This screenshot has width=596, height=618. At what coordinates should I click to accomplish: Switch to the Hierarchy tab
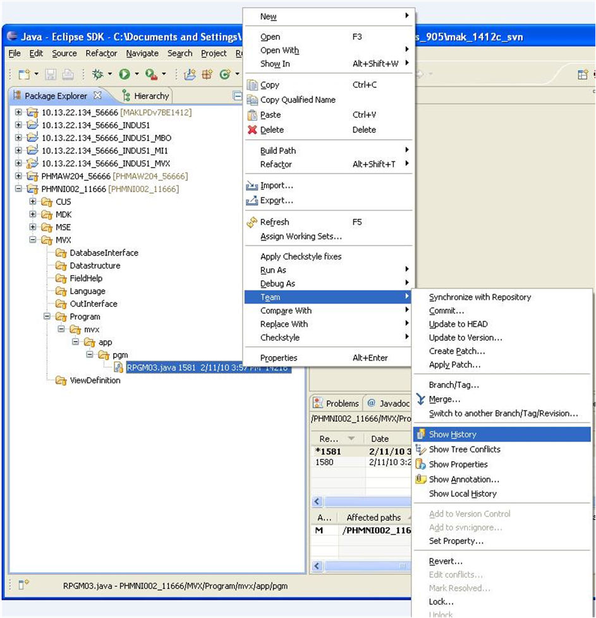pos(151,96)
